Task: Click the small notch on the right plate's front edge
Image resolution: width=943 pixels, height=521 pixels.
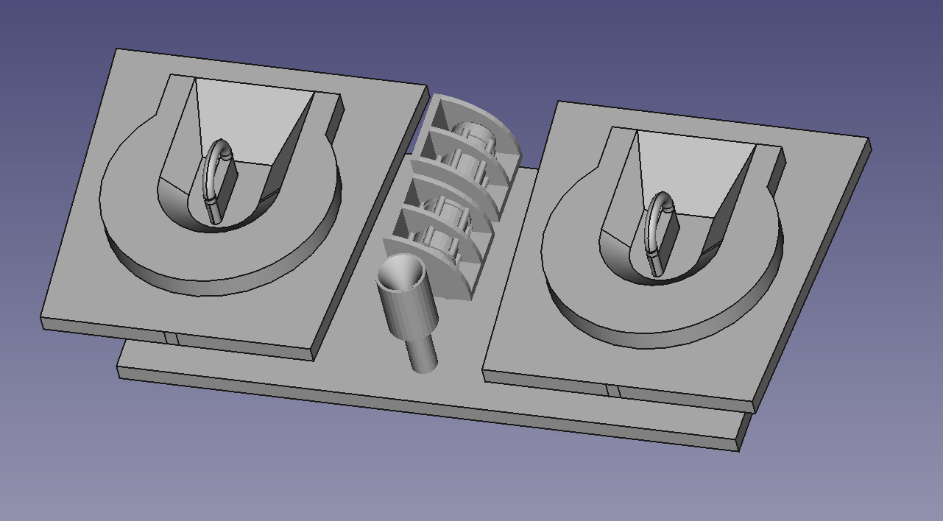Action: tap(612, 391)
